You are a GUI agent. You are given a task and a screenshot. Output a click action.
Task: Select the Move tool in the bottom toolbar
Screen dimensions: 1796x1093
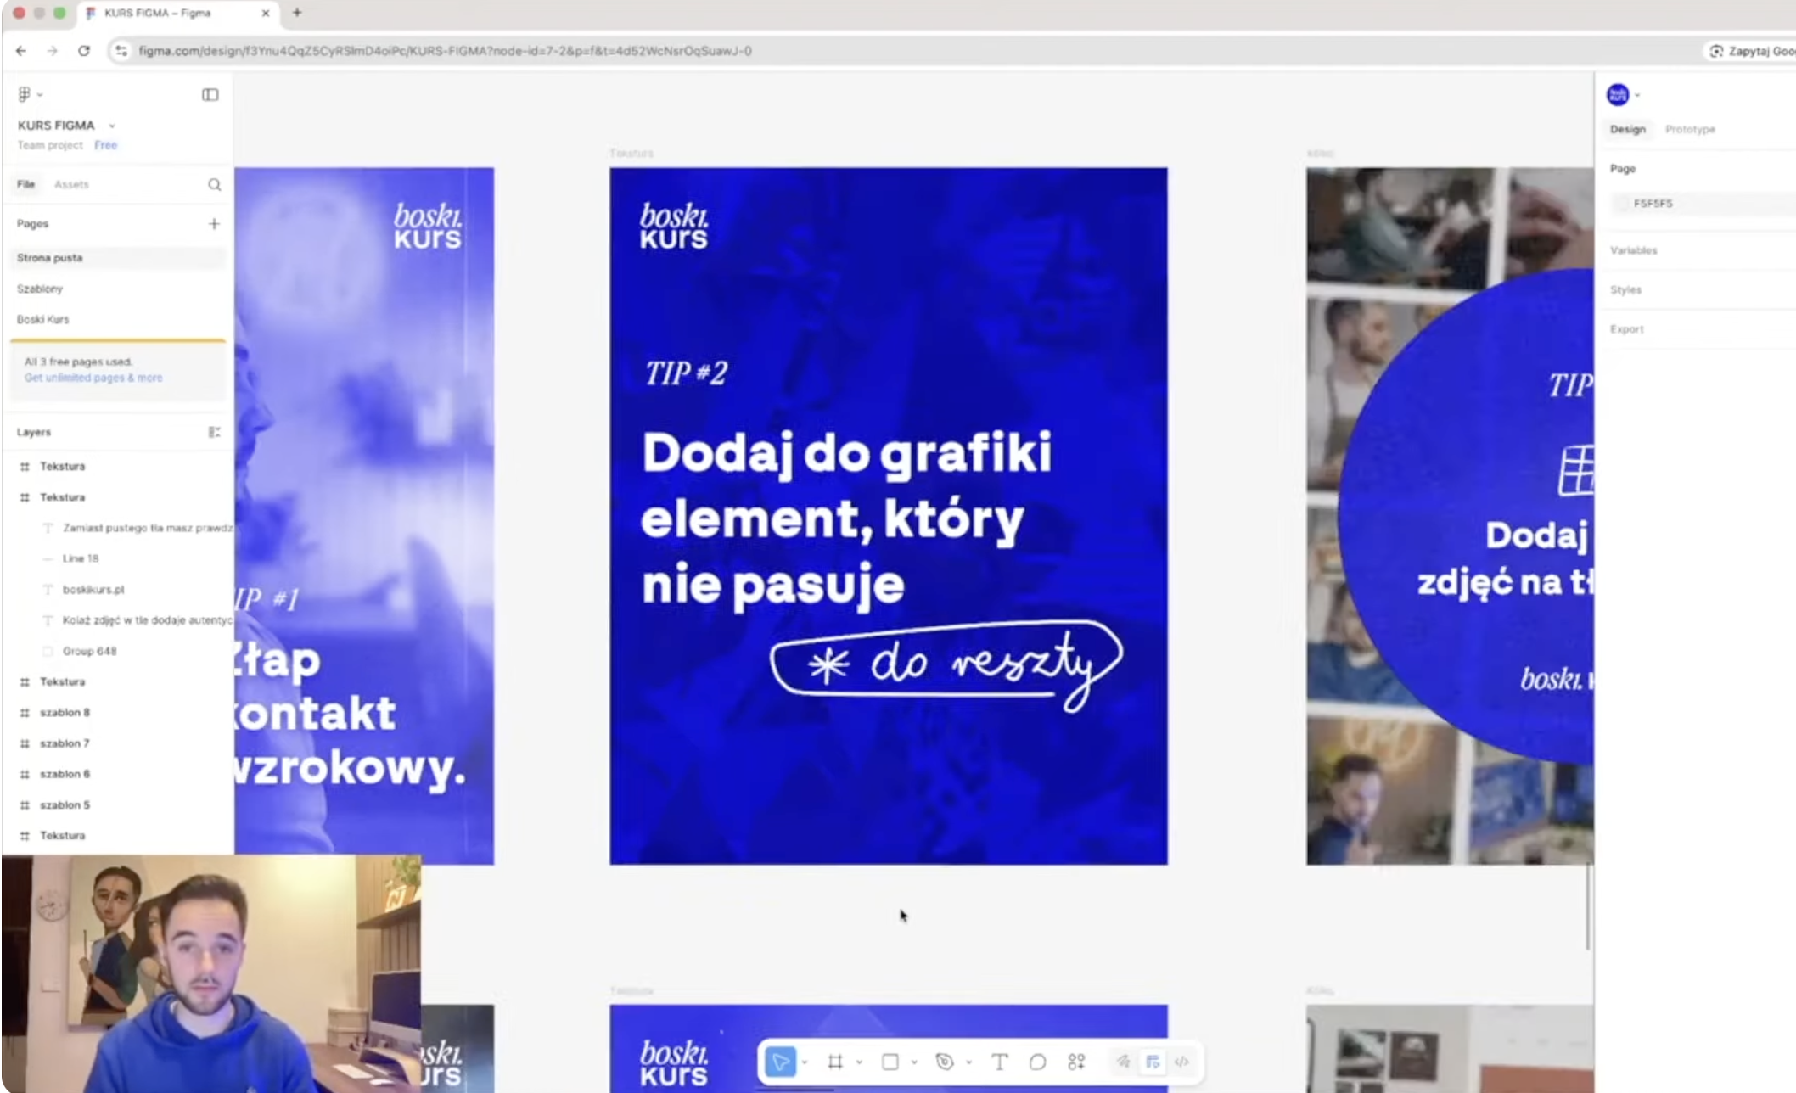[x=780, y=1062]
